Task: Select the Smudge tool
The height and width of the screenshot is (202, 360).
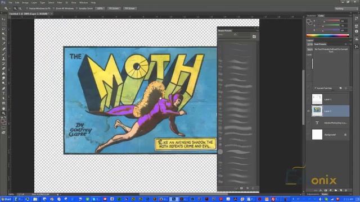Action: 3,79
